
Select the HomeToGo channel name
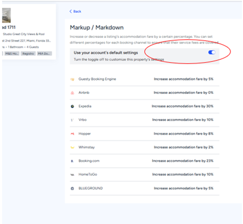(88, 174)
